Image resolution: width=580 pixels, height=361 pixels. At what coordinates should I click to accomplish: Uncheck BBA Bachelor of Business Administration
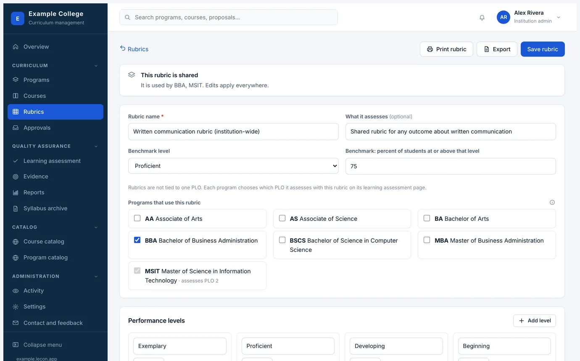click(x=137, y=240)
